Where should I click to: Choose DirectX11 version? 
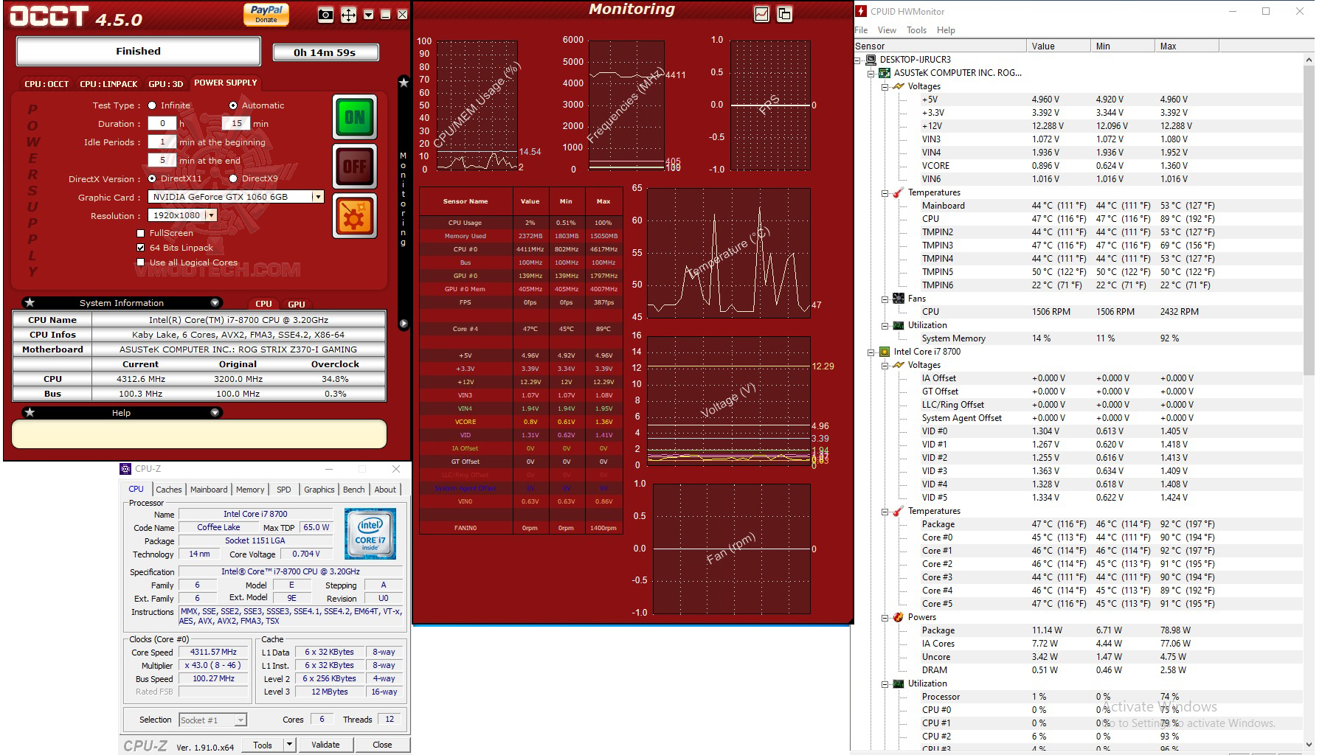[152, 178]
